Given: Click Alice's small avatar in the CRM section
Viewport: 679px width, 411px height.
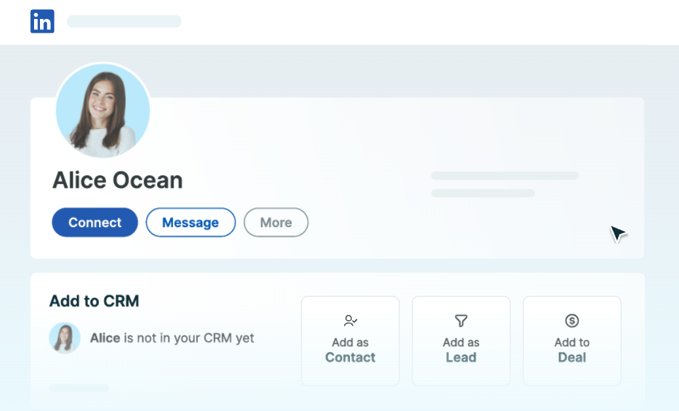Looking at the screenshot, I should coord(65,338).
